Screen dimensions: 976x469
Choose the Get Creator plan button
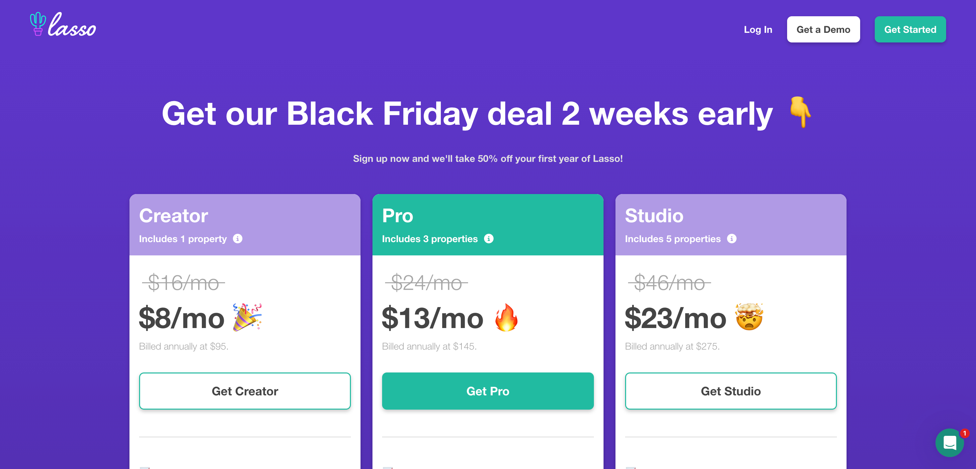(x=245, y=391)
